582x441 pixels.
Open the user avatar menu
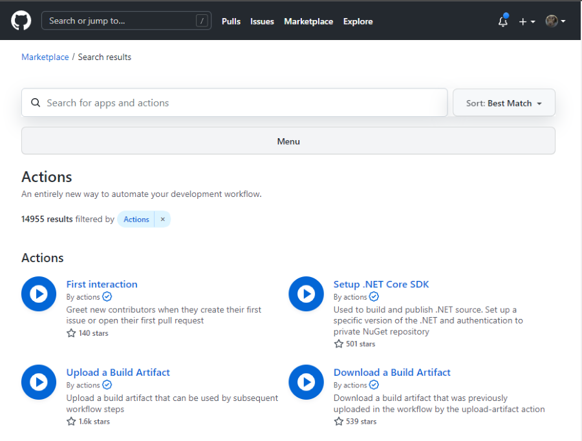[555, 21]
